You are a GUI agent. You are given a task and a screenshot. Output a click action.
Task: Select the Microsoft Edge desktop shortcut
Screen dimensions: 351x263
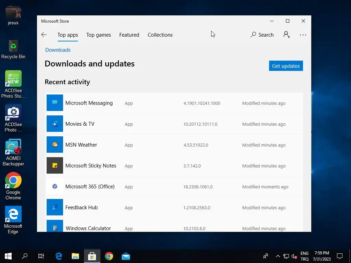point(13,220)
